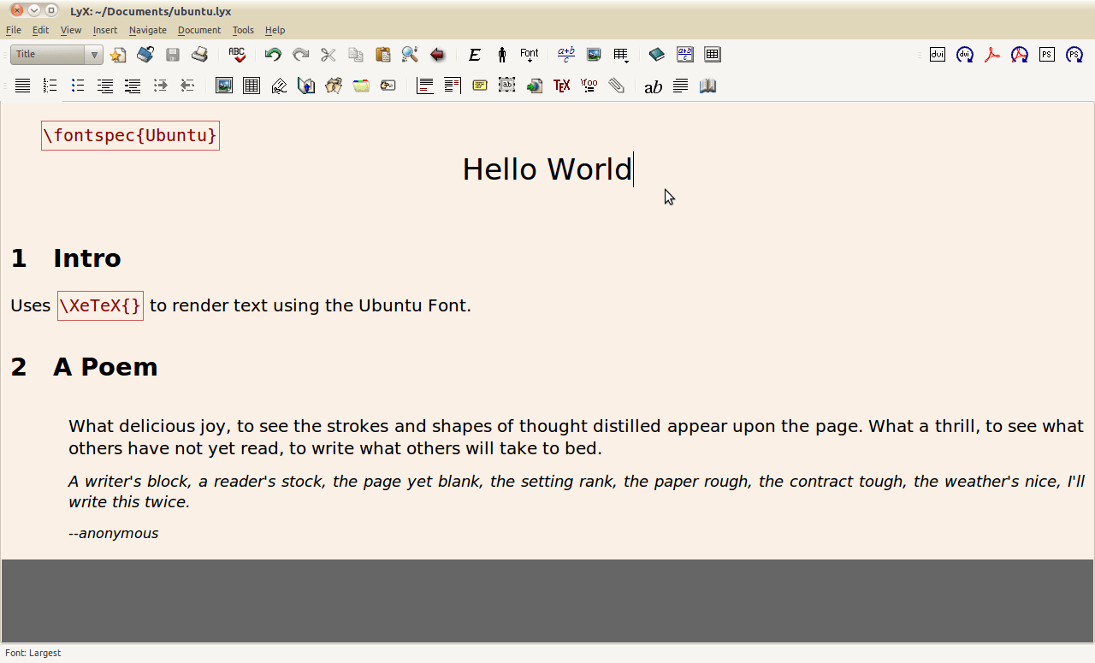Update the PostScript output
This screenshot has width=1095, height=663.
pyautogui.click(x=1074, y=55)
